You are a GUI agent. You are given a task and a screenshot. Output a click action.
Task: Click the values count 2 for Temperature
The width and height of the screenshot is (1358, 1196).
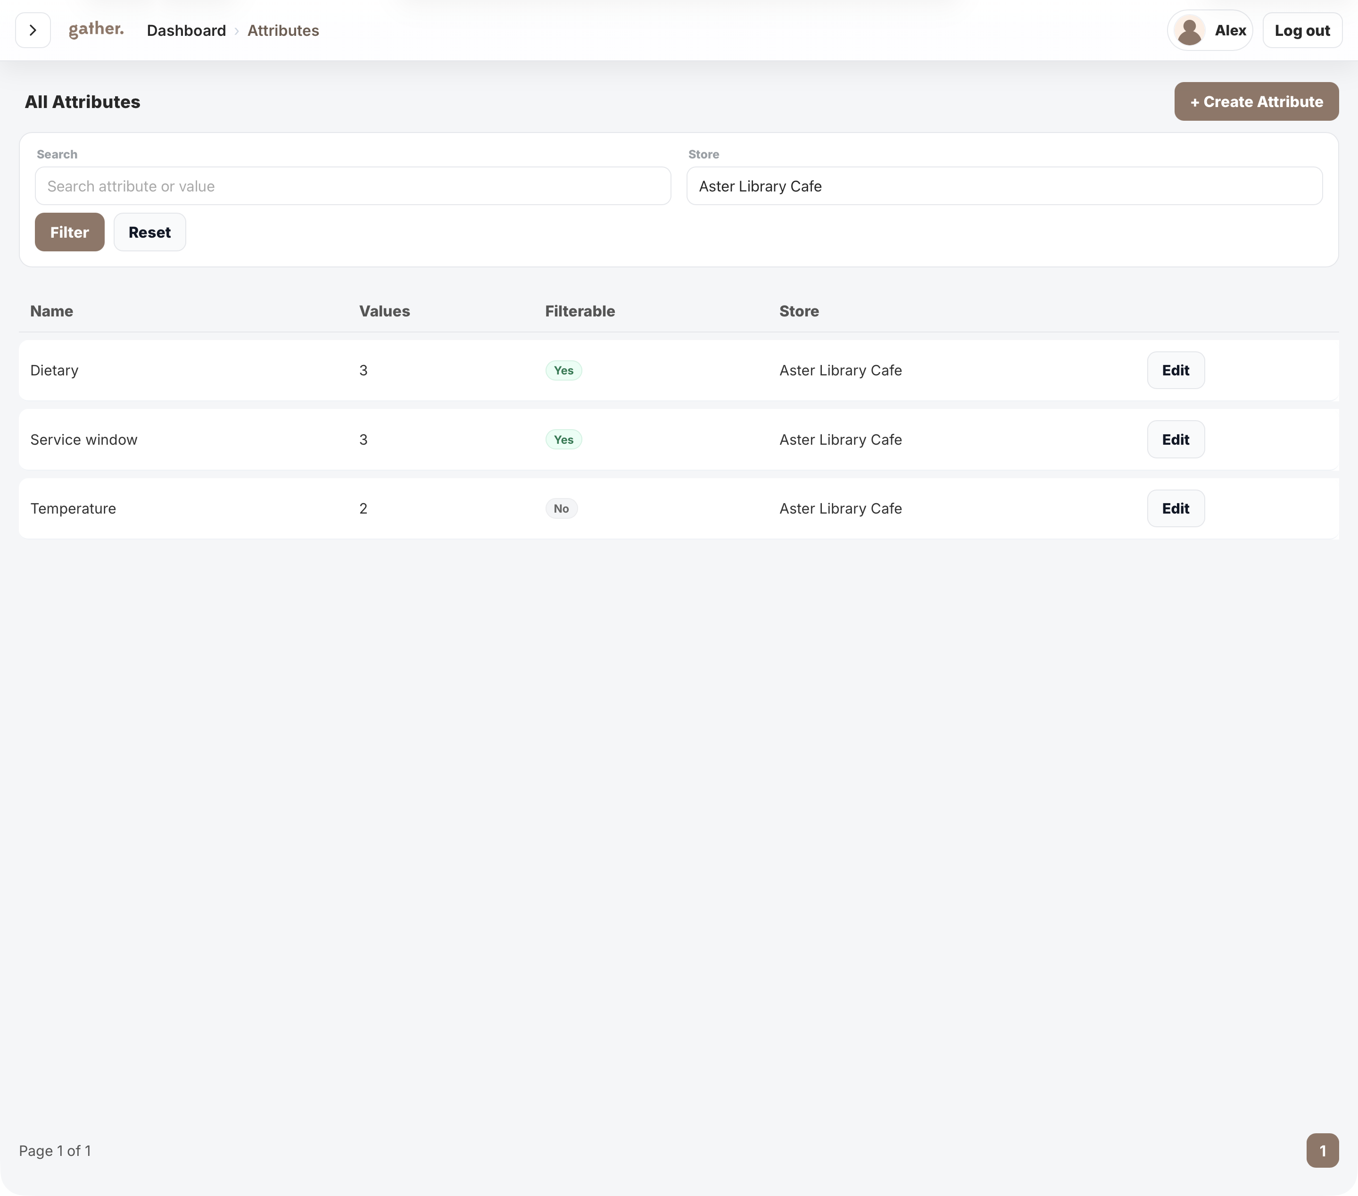tap(364, 509)
